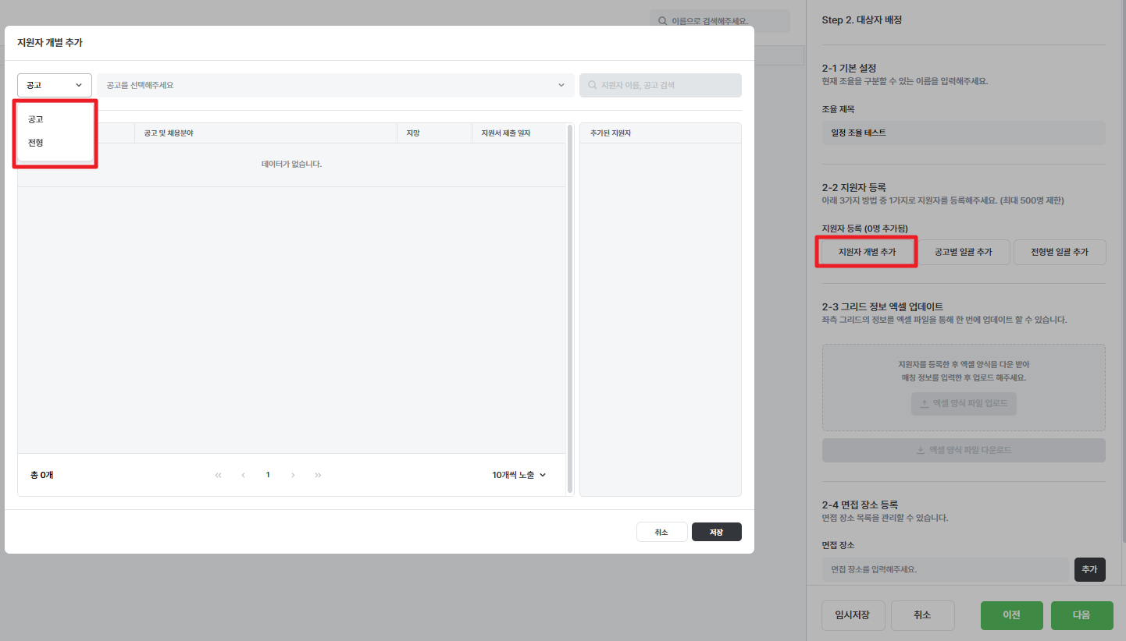Select '공고' option in dropdown list
Viewport: 1126px width, 641px height.
pyautogui.click(x=36, y=119)
